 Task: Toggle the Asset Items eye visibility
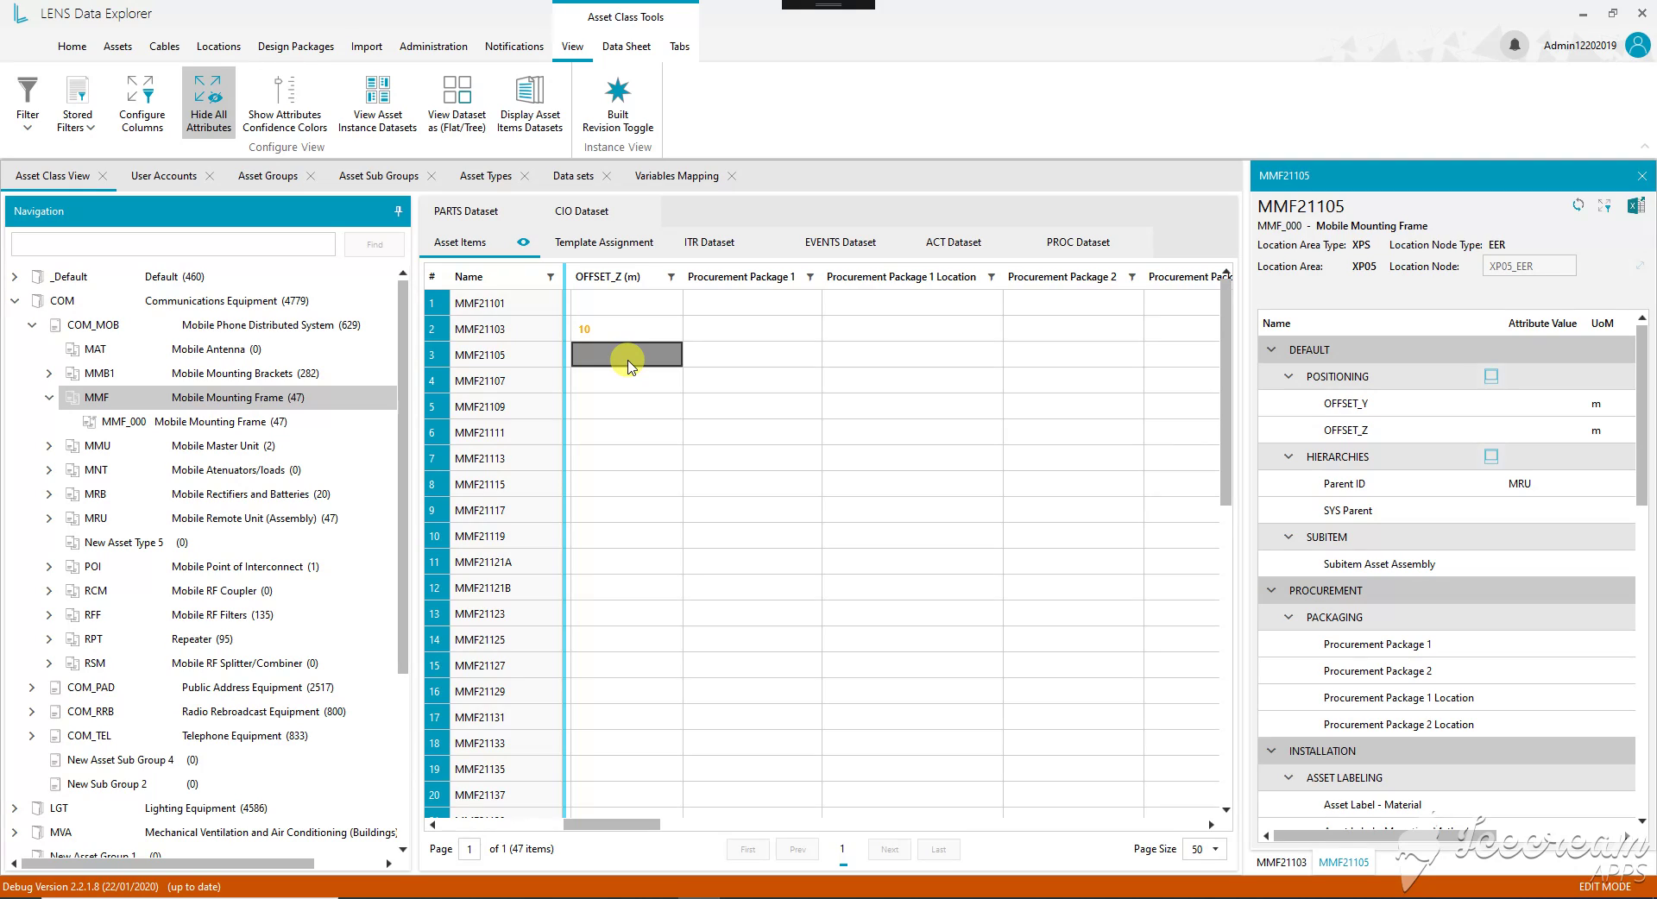(x=523, y=242)
